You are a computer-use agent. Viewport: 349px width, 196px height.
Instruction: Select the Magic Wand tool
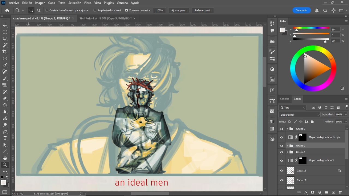(x=5, y=45)
